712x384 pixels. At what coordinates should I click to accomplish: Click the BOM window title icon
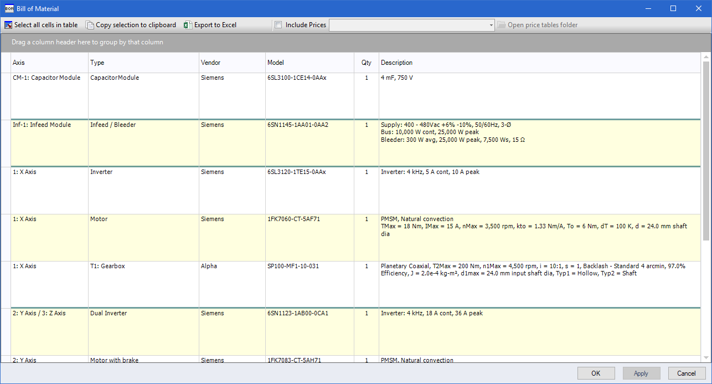tap(9, 8)
